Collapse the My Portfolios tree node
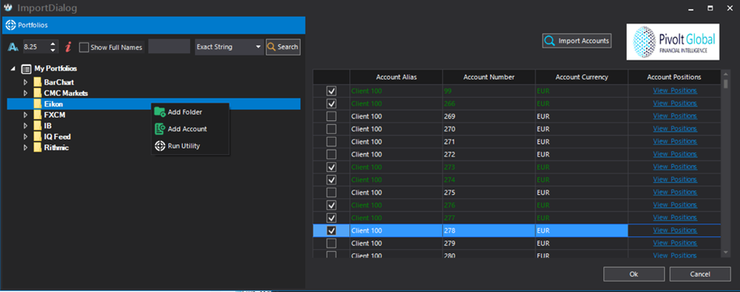740x292 pixels. [13, 69]
